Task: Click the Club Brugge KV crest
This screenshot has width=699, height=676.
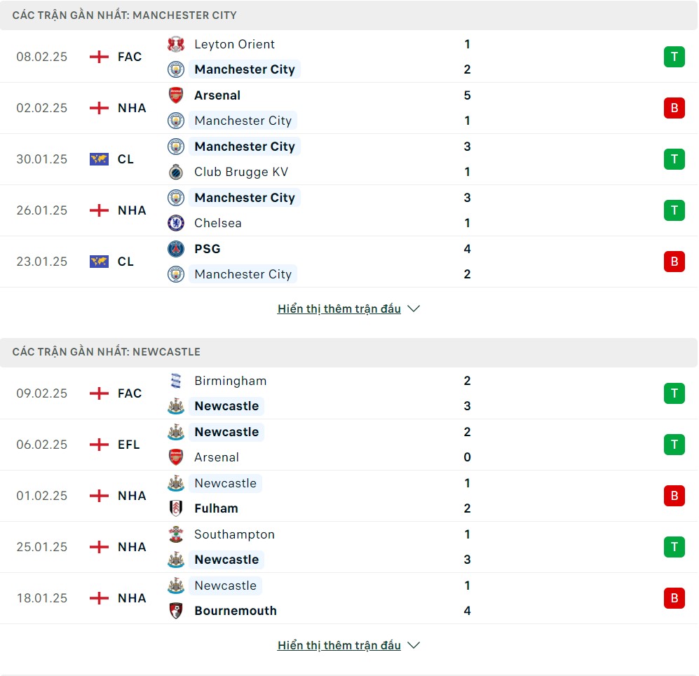Action: [176, 172]
